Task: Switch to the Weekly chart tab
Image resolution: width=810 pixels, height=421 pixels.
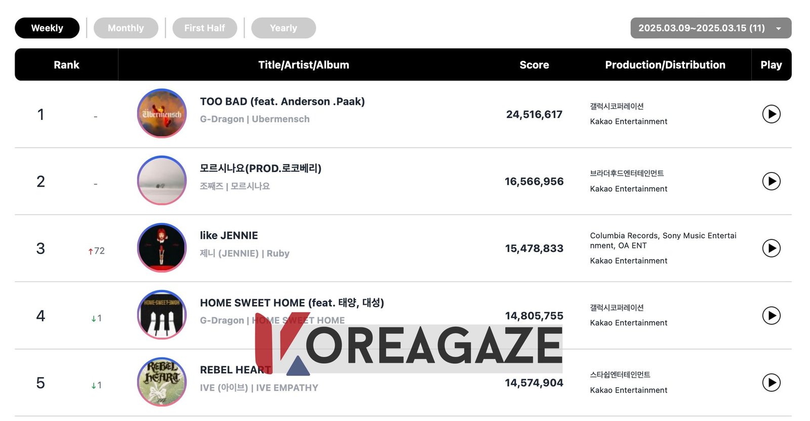Action: coord(47,28)
